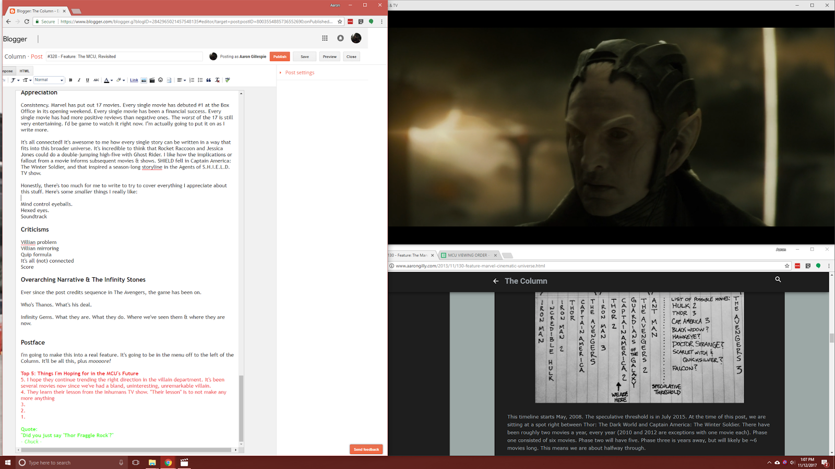
Task: Go back in the Blogger browser window
Action: [8, 21]
